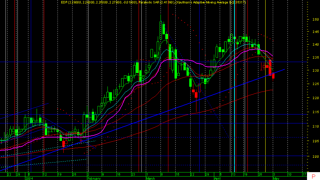Click the date label 1 above March
Screen dimensions: 320x180
coord(147,175)
